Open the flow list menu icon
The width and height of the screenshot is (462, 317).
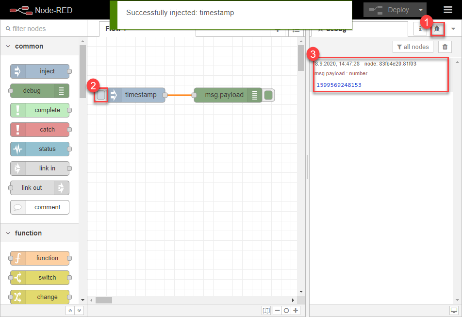point(296,29)
